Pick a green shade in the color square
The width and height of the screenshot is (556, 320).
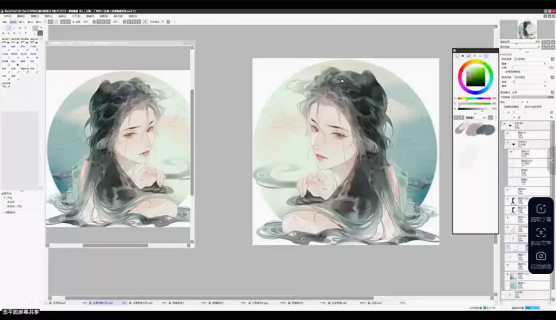[475, 77]
